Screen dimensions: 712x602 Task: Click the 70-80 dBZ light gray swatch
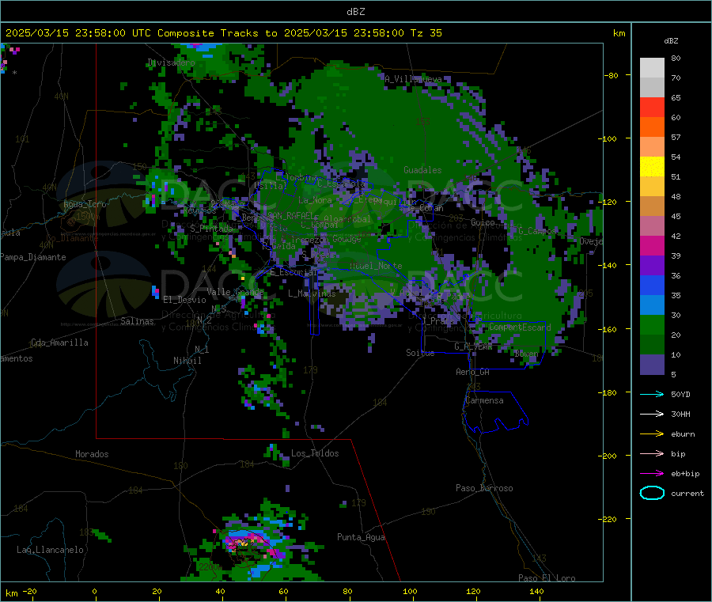[652, 68]
